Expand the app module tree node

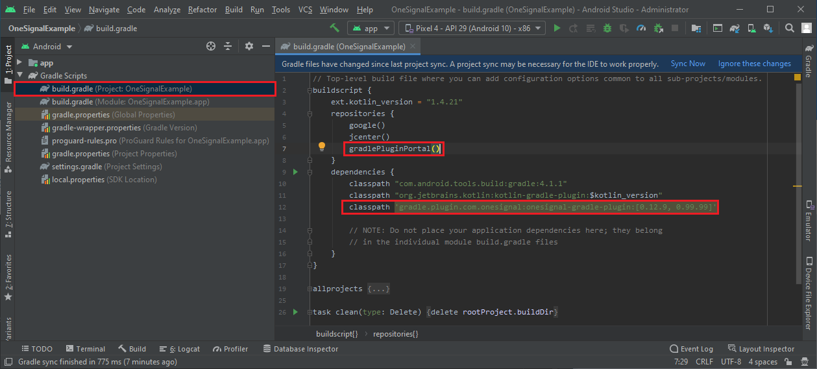(19, 63)
